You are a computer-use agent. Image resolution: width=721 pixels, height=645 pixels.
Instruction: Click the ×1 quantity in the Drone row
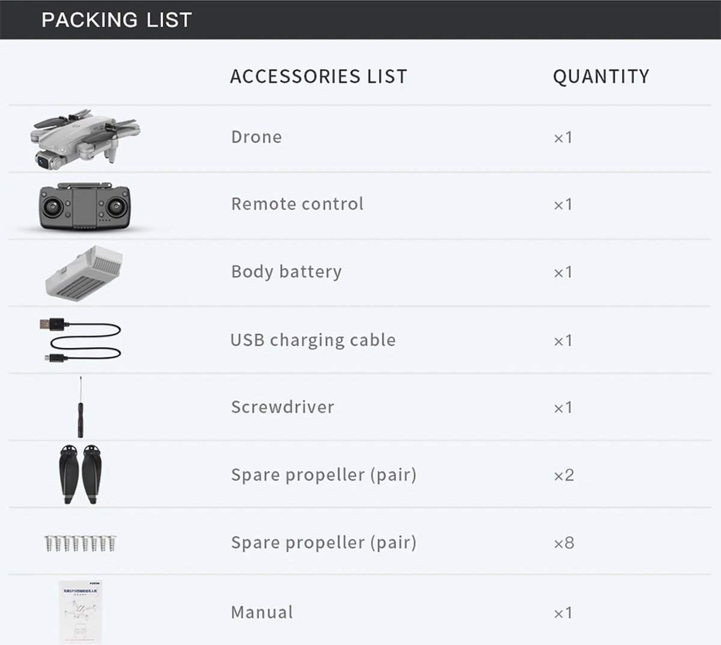tap(563, 138)
